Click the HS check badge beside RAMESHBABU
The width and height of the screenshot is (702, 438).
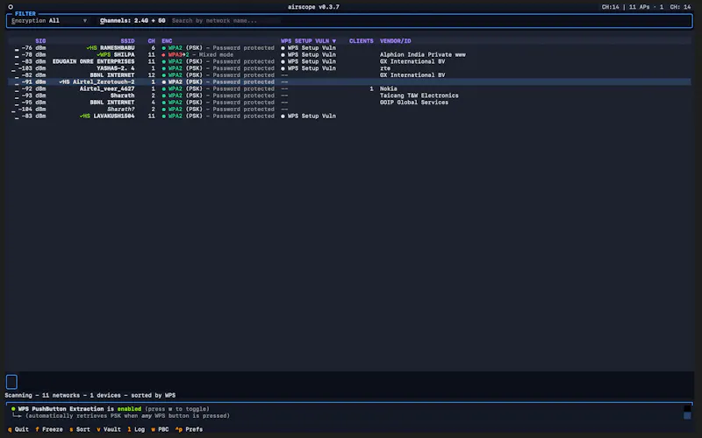tap(91, 48)
